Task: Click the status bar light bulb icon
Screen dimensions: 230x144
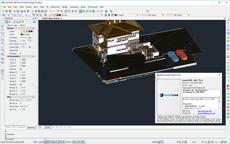Action: 182,142
